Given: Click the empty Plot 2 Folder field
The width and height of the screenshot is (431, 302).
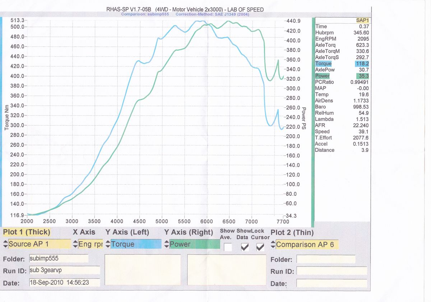Looking at the screenshot, I should click(x=326, y=259).
